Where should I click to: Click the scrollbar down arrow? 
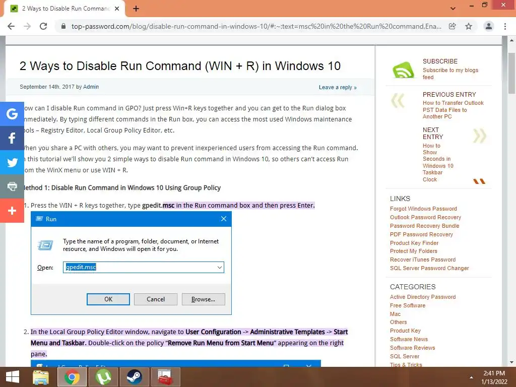pyautogui.click(x=511, y=362)
